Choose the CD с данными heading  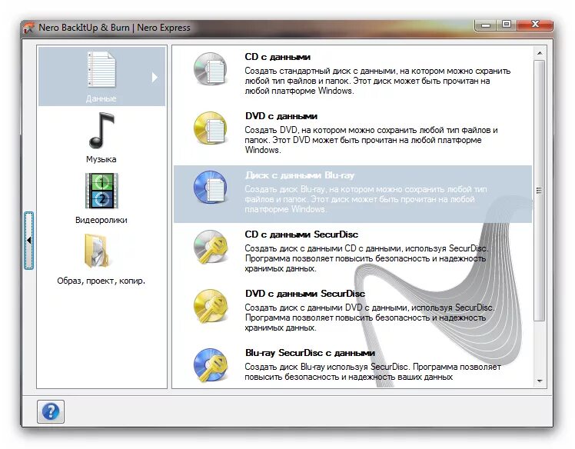(x=278, y=57)
